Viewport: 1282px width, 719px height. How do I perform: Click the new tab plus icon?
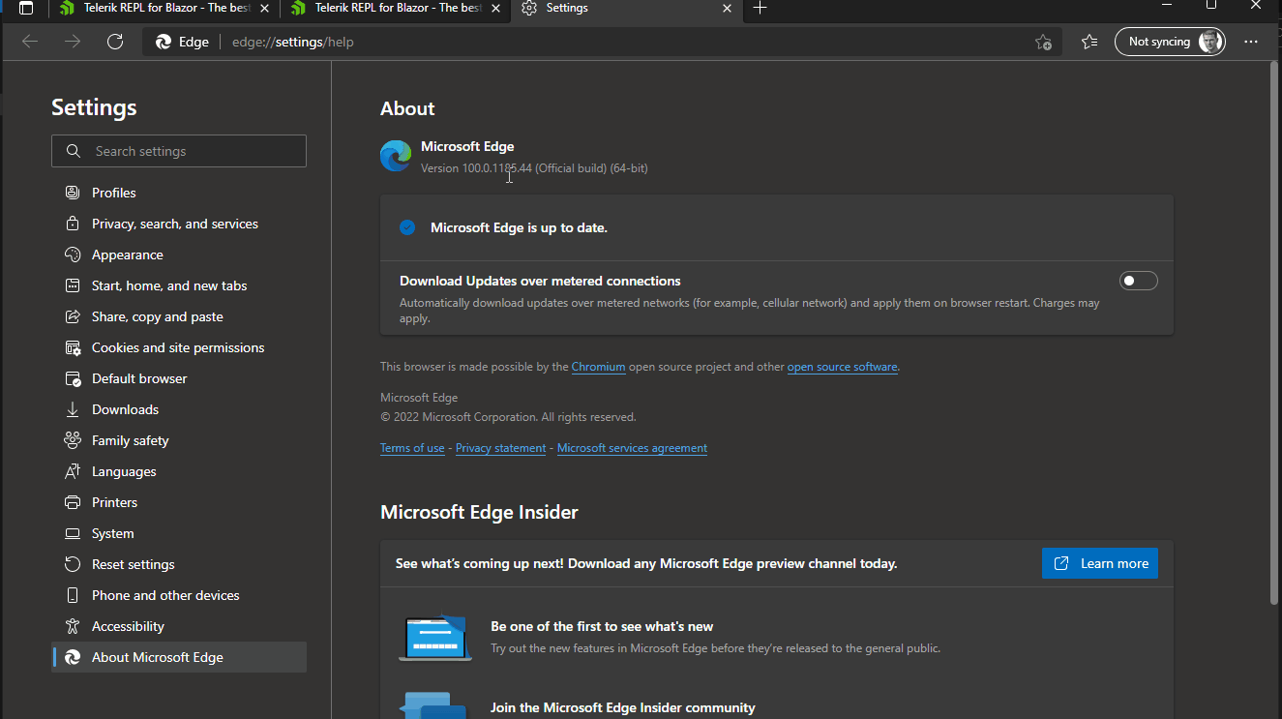click(x=760, y=8)
